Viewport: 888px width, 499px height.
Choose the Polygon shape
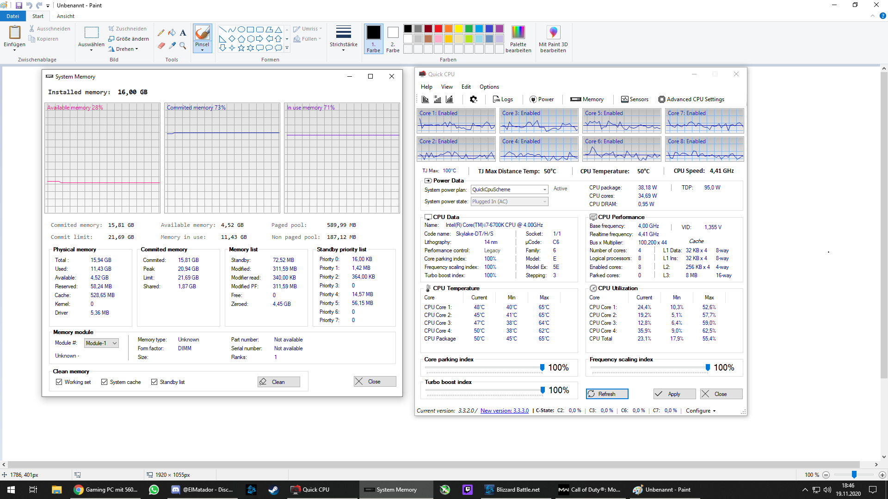[269, 30]
